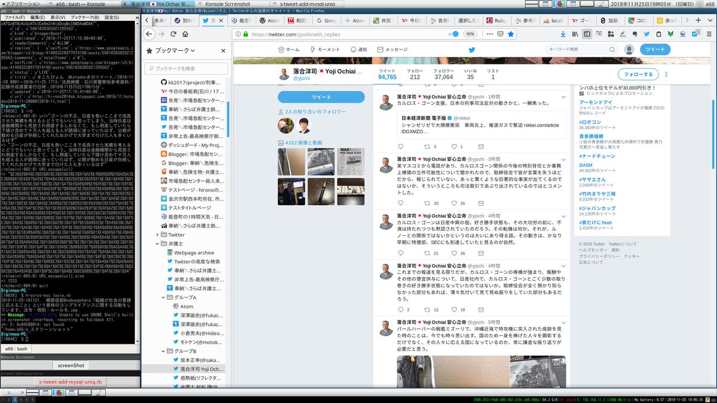This screenshot has width=717, height=403.
Task: Open the ダッシュボード - My Proj bookmark
Action: [193, 145]
